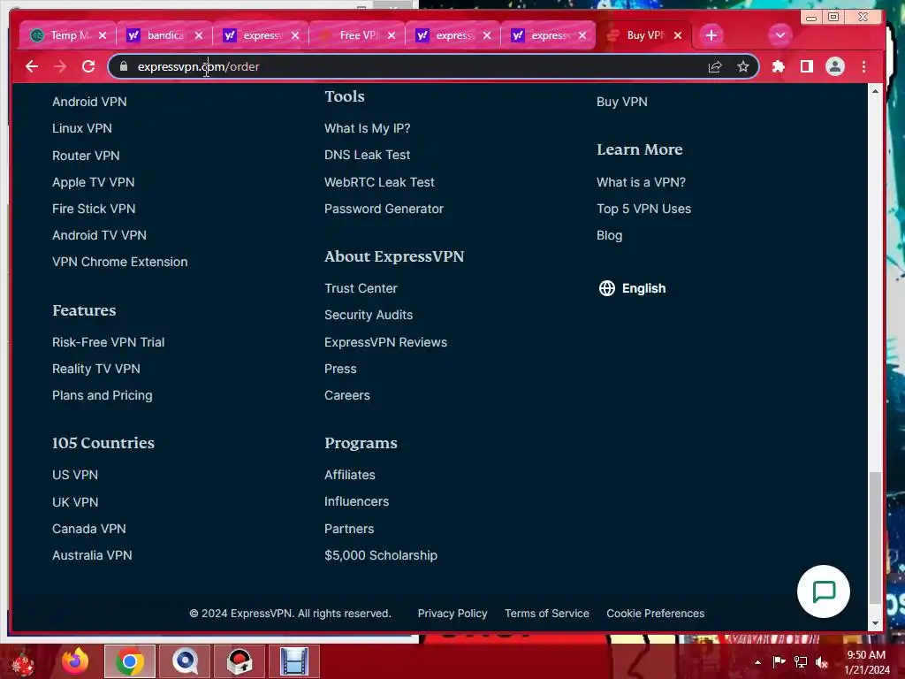
Task: Open Chrome three-dot menu
Action: 863,66
